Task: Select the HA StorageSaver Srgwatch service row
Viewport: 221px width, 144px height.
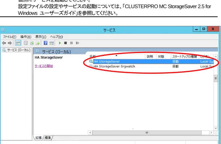Action: 151,66
